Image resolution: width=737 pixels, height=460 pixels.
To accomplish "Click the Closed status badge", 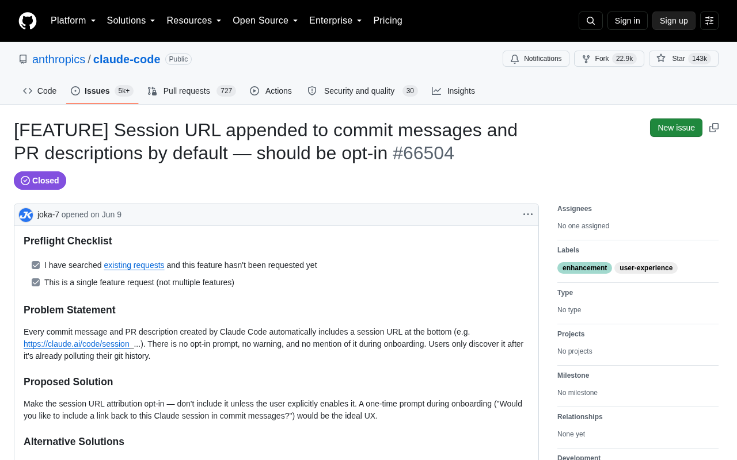I will click(x=40, y=181).
